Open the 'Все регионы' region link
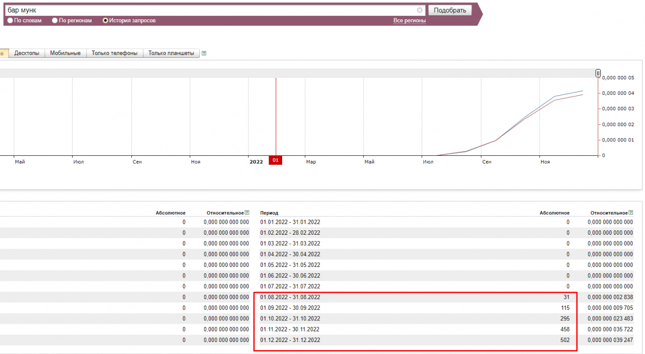This screenshot has height=354, width=645. click(410, 21)
